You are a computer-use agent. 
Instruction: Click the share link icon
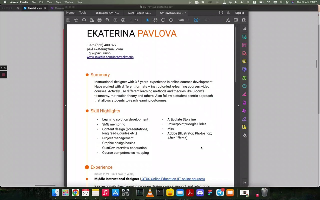pos(228,20)
